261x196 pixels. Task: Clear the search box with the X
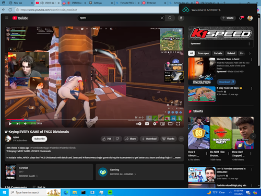[162, 18]
